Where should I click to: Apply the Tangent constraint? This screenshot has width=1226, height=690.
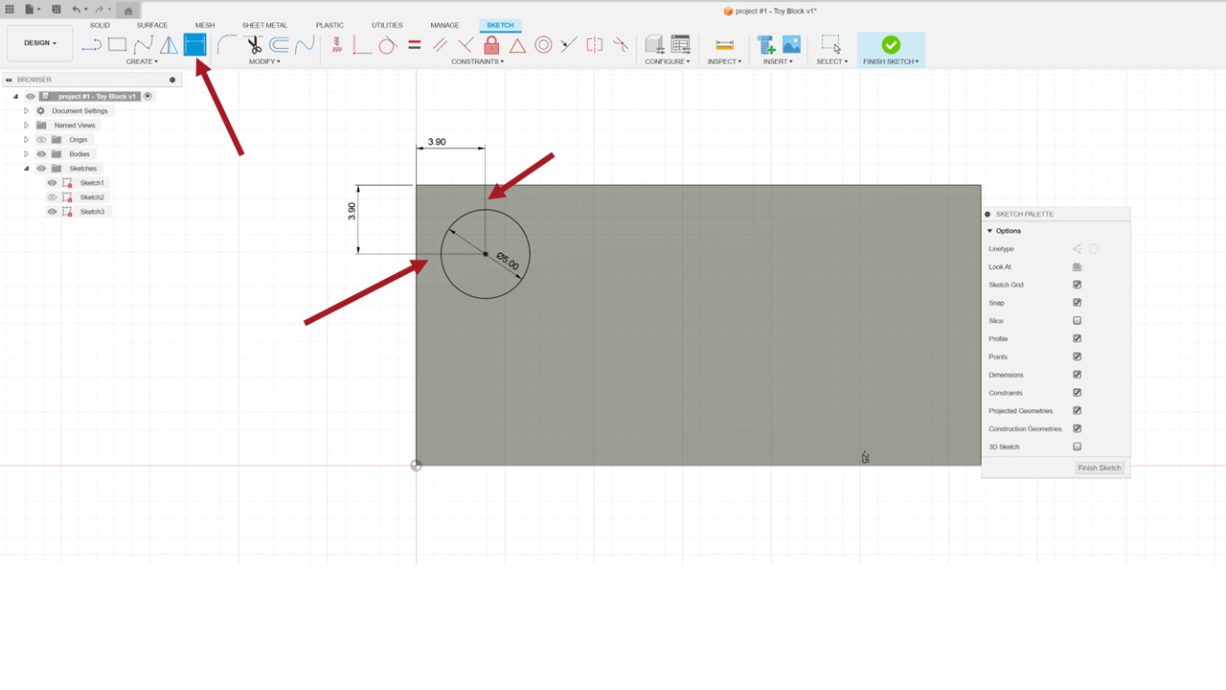[x=388, y=44]
